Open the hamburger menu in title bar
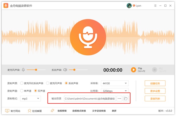The width and height of the screenshot is (176, 116). point(155,6)
